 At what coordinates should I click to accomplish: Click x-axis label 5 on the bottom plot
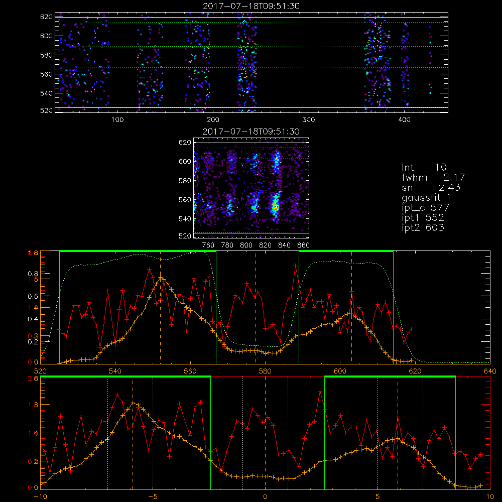click(x=378, y=496)
